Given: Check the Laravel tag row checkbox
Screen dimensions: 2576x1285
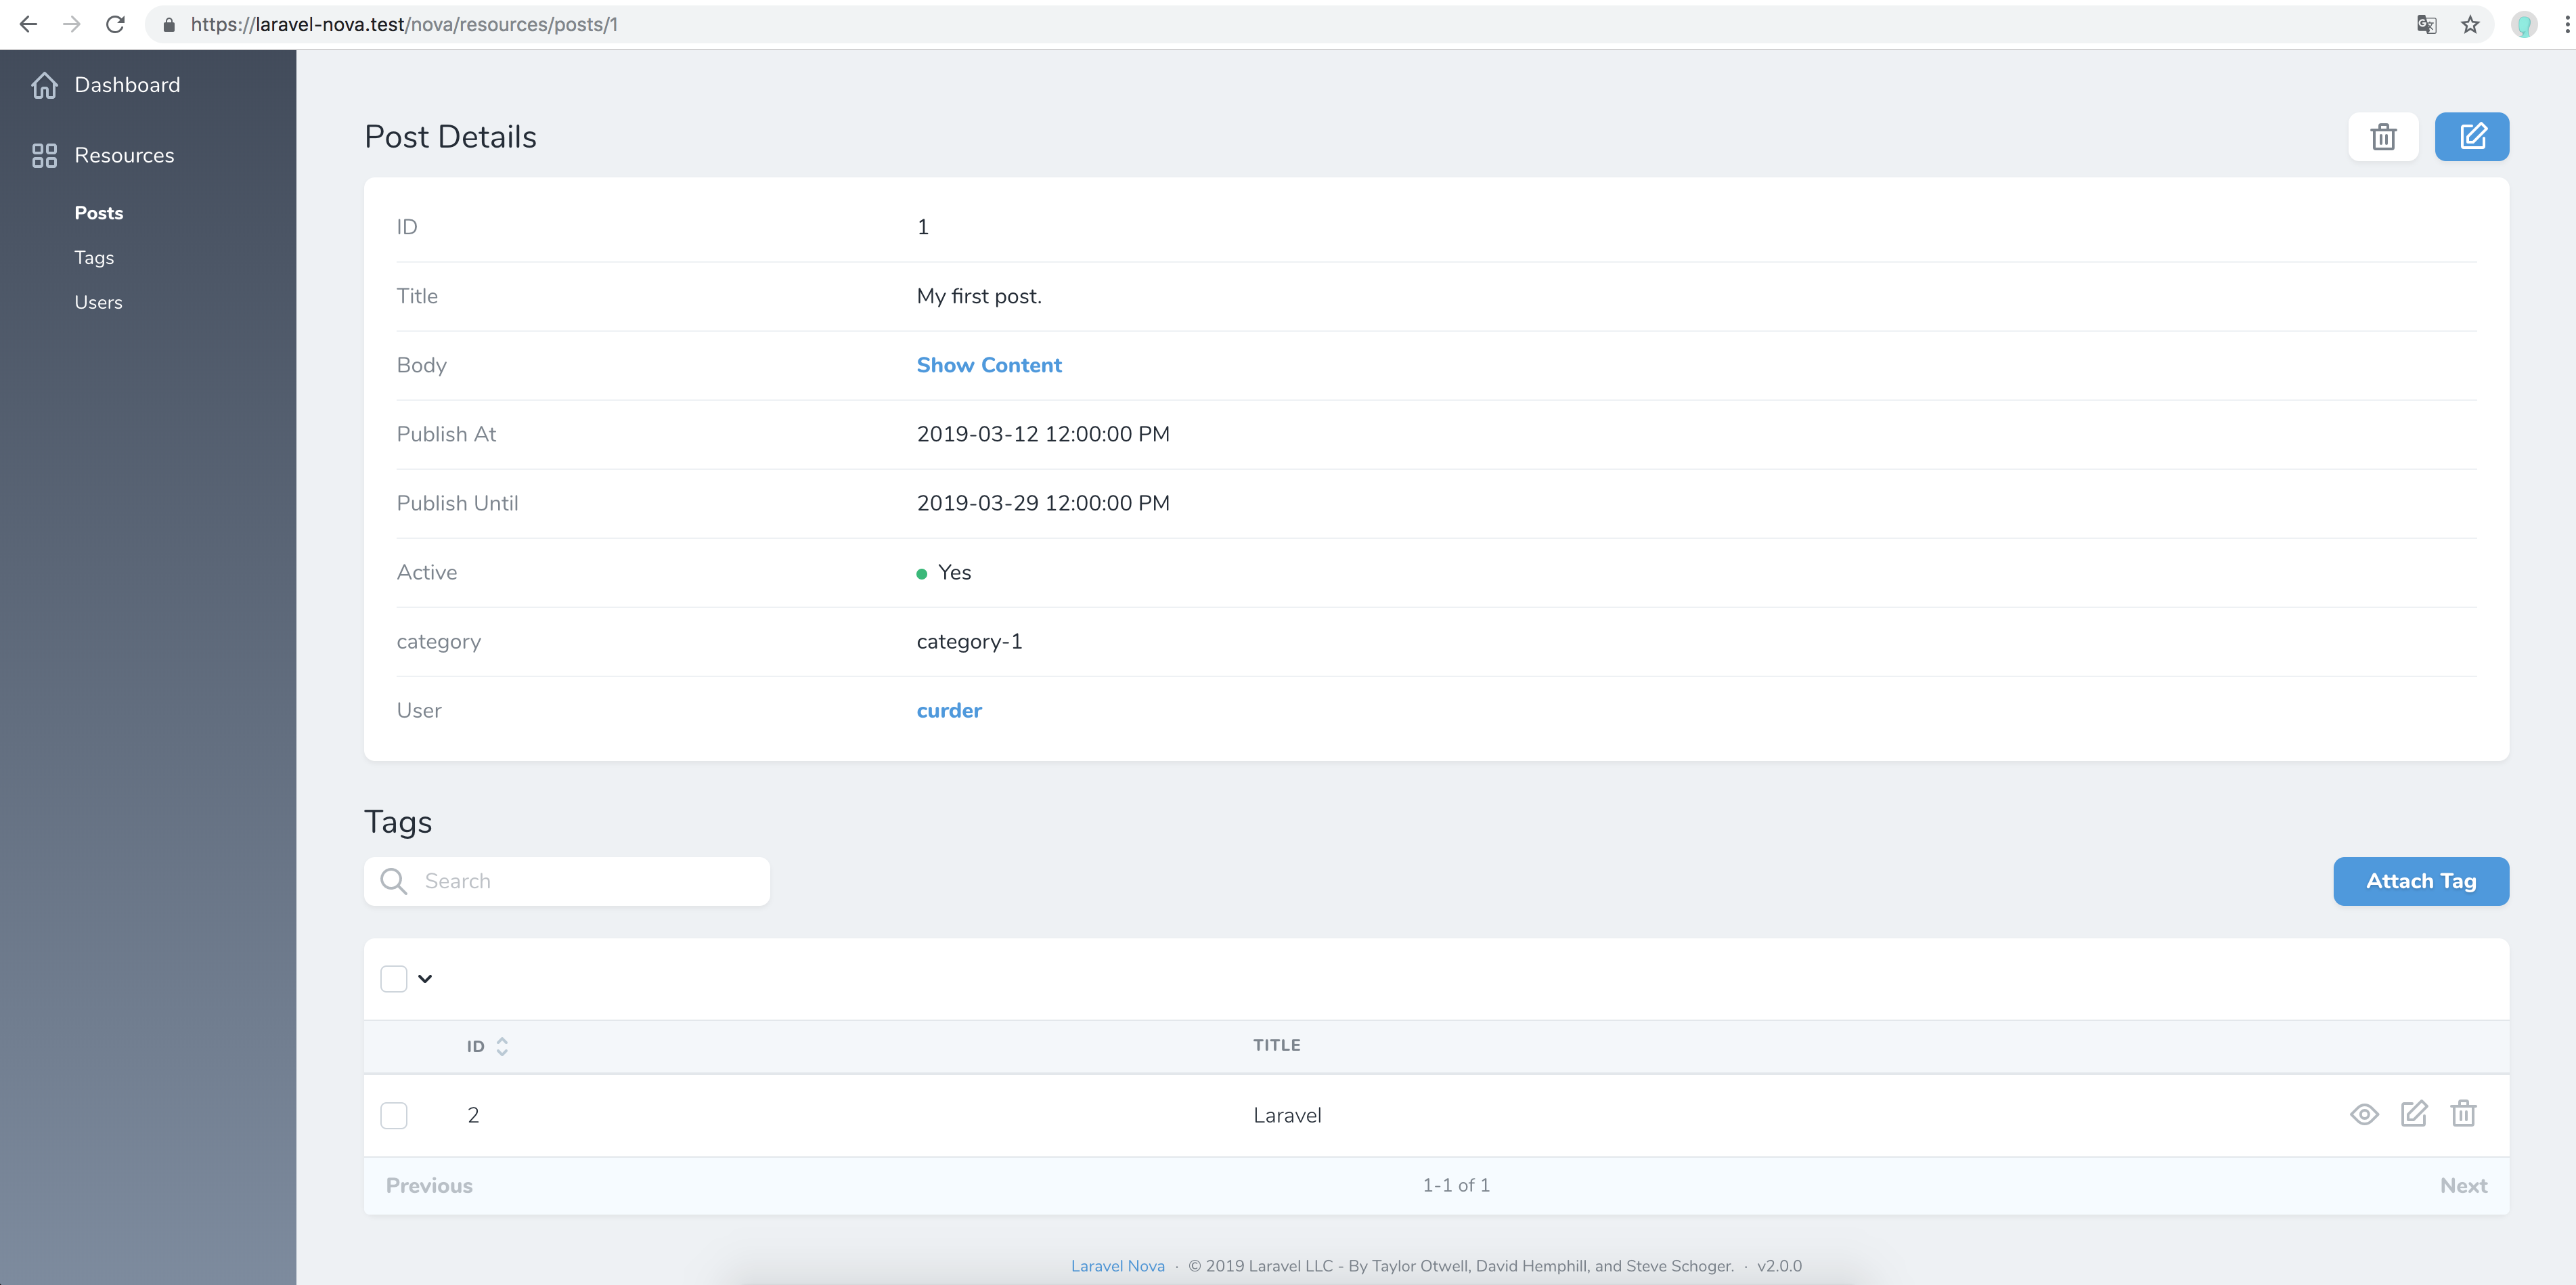Looking at the screenshot, I should pos(394,1115).
